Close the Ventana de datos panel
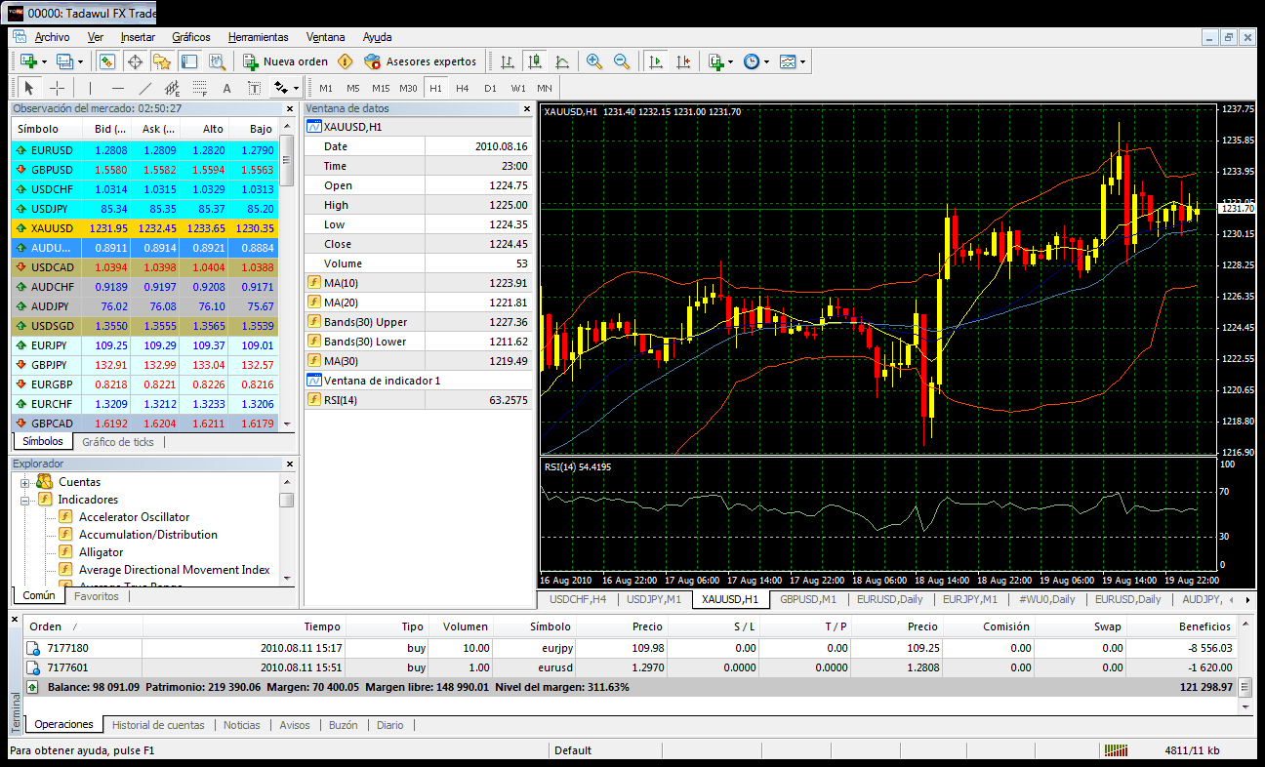Viewport: 1265px width, 767px height. point(528,109)
